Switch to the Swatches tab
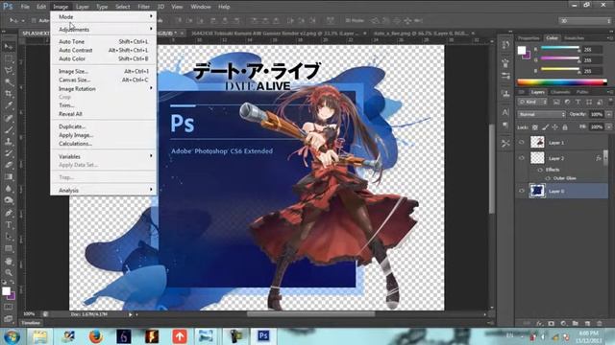 574,38
